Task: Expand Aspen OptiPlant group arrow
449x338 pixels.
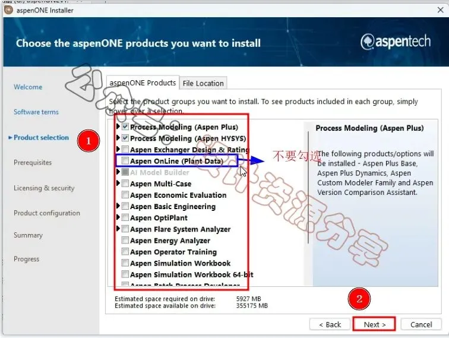Action: (x=118, y=217)
